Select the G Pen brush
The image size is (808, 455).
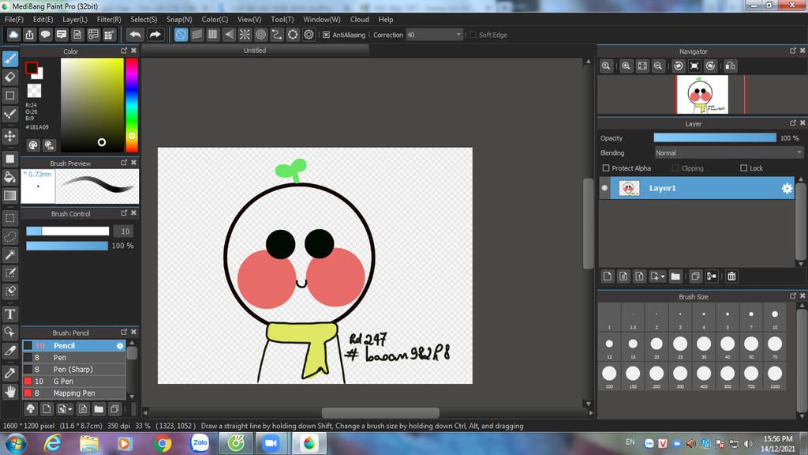coord(74,382)
